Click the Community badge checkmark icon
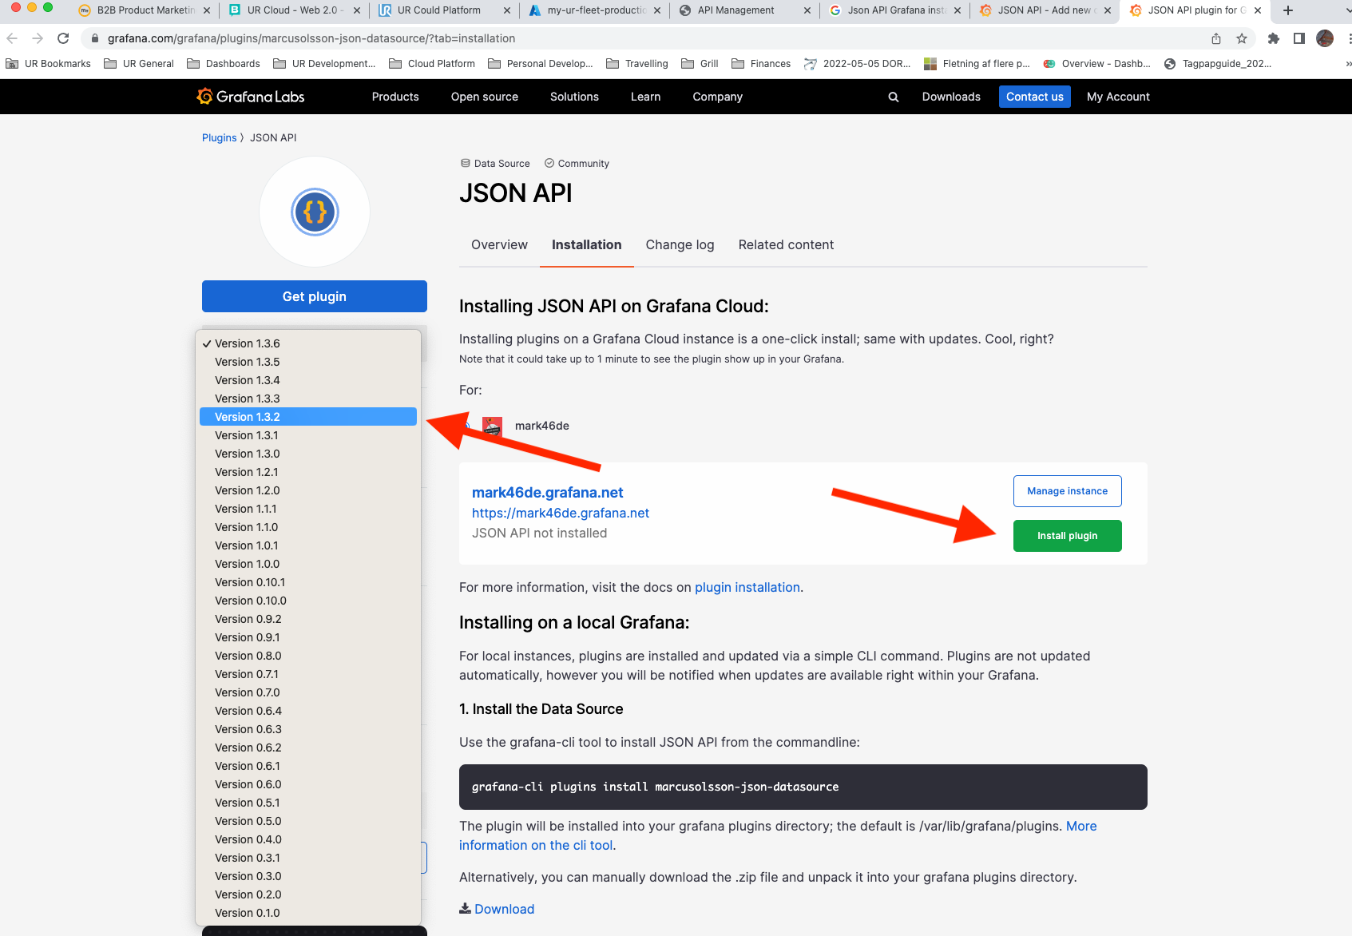The image size is (1352, 936). click(549, 163)
